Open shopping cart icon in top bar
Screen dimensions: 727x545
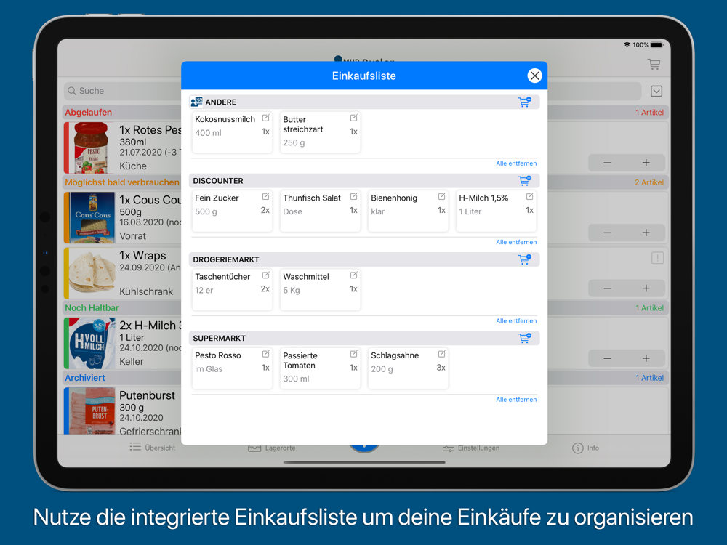click(654, 65)
